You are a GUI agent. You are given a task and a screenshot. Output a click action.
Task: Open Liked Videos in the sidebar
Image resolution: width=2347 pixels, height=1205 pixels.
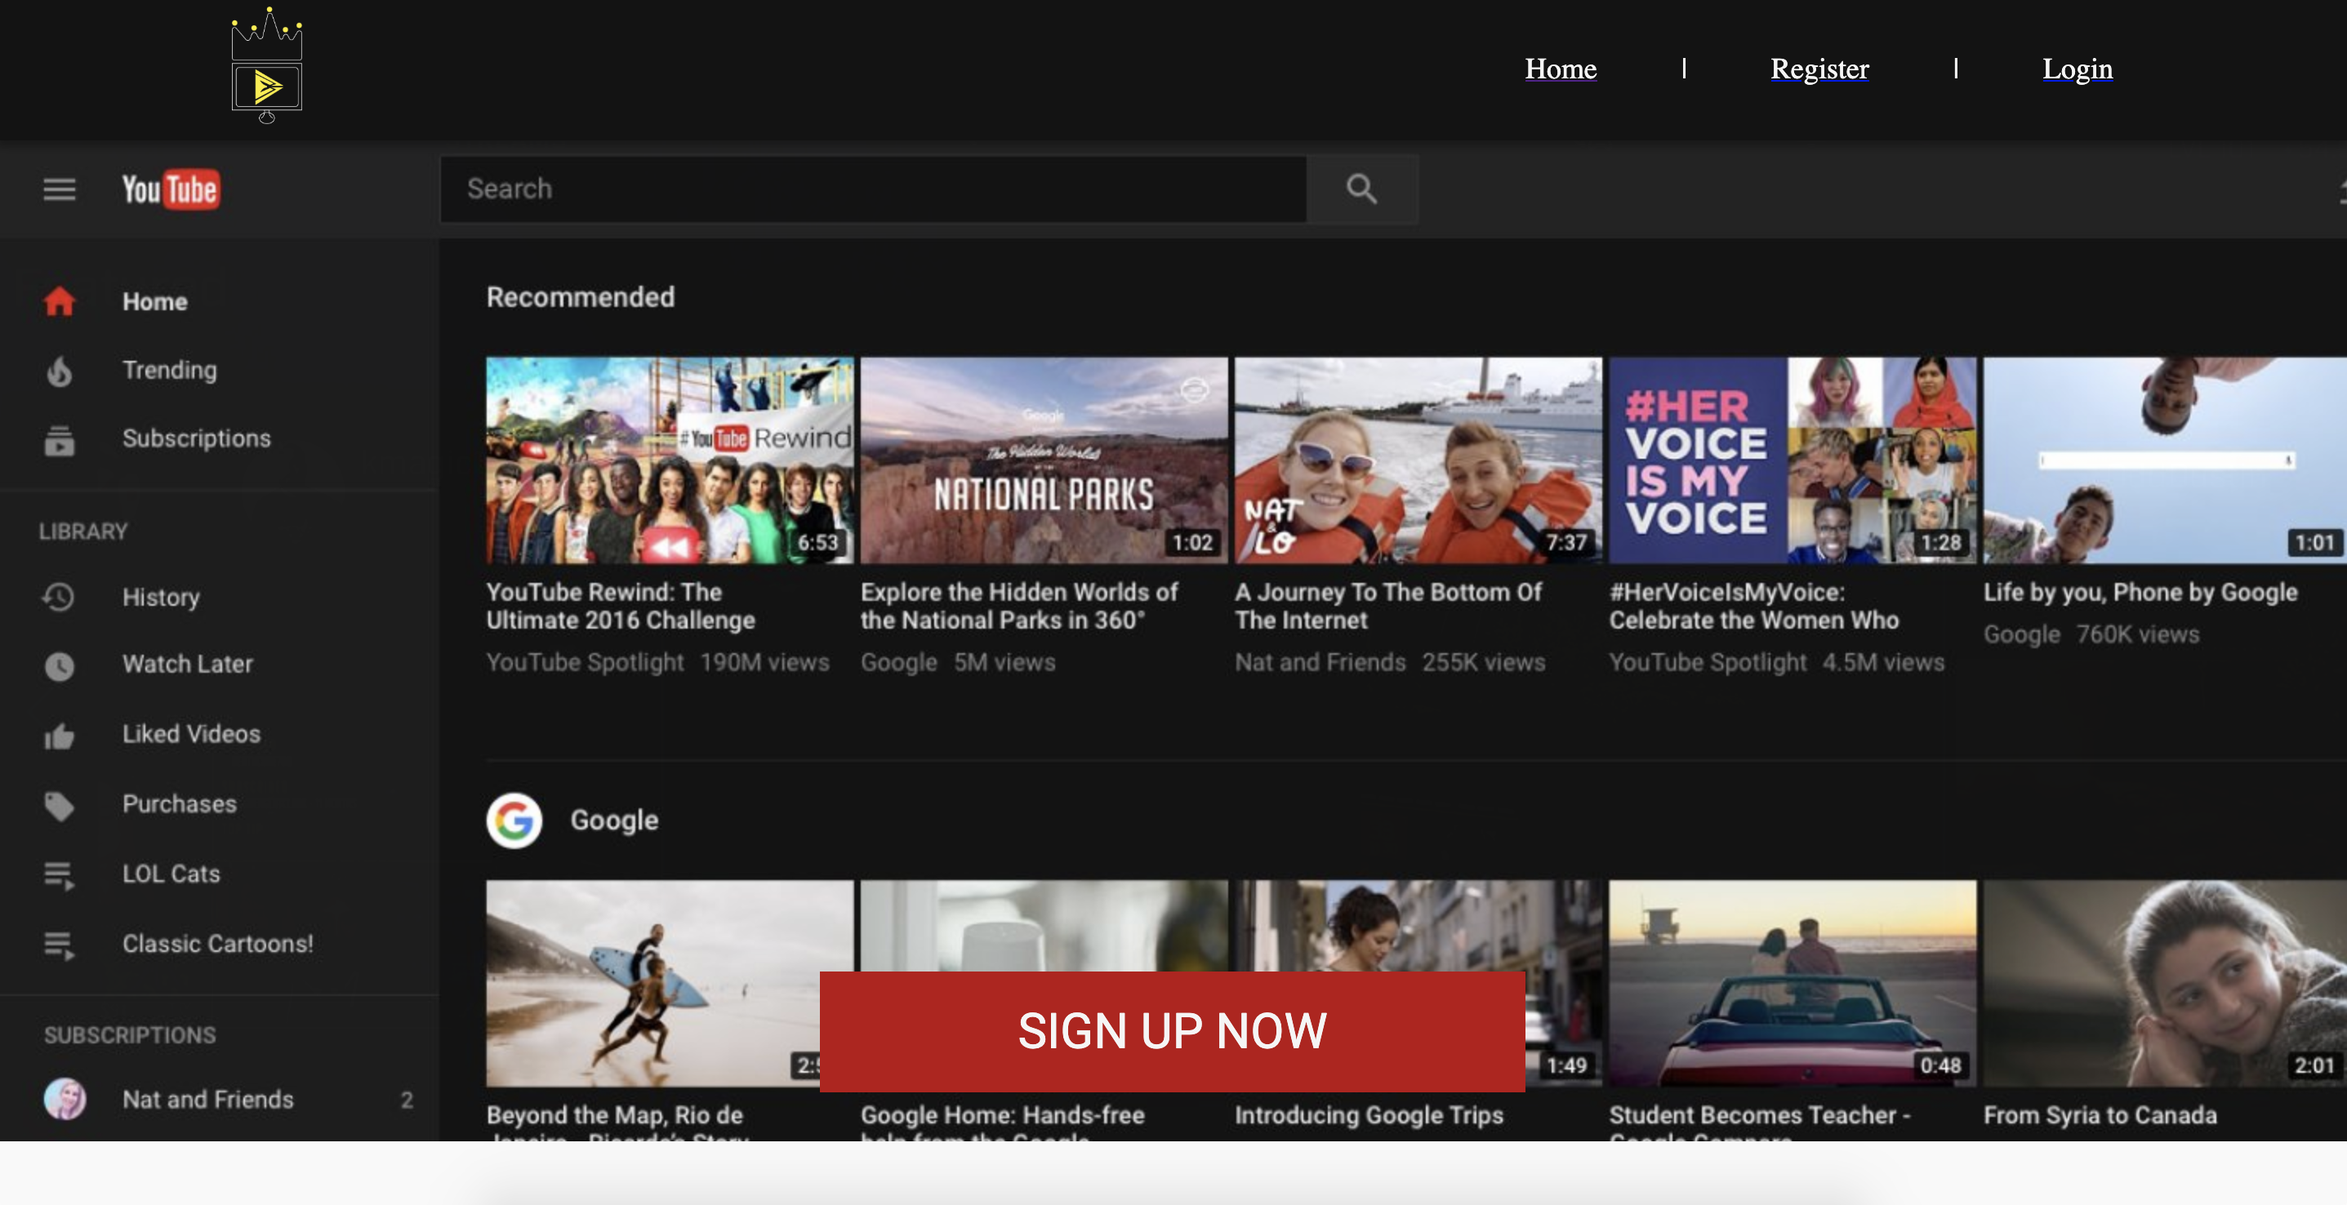click(x=191, y=734)
